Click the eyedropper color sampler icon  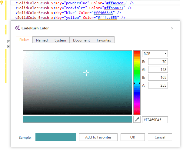pyautogui.click(x=137, y=120)
